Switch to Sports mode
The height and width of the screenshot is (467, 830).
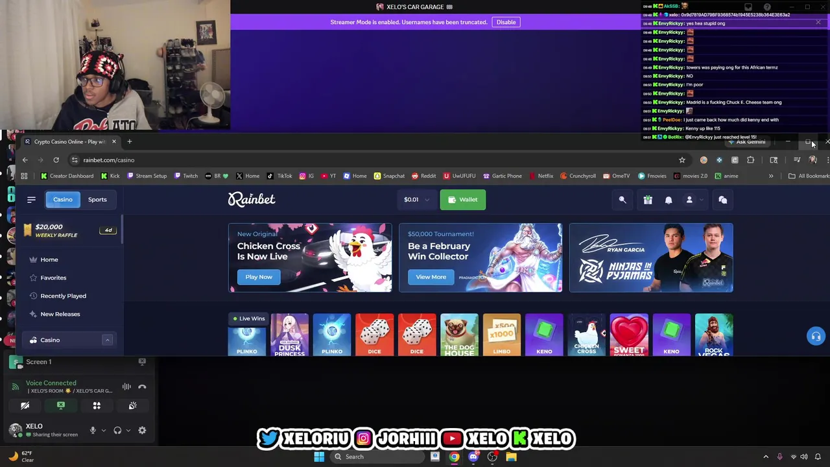point(97,200)
